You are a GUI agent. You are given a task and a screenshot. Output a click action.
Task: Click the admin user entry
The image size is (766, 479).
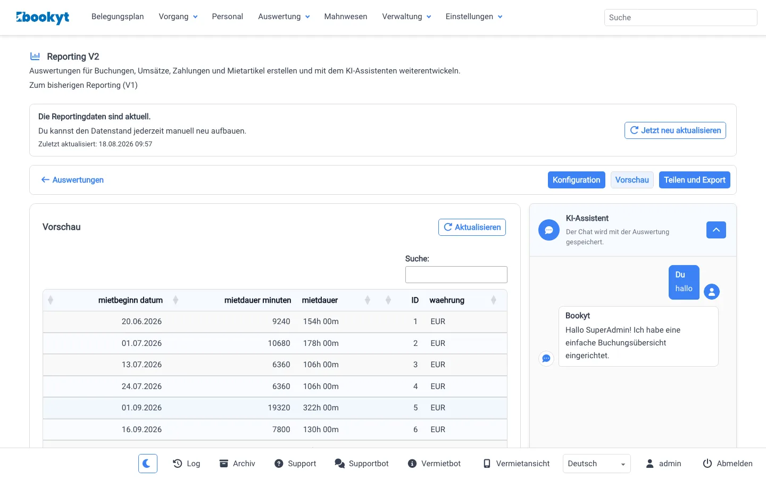pyautogui.click(x=663, y=464)
